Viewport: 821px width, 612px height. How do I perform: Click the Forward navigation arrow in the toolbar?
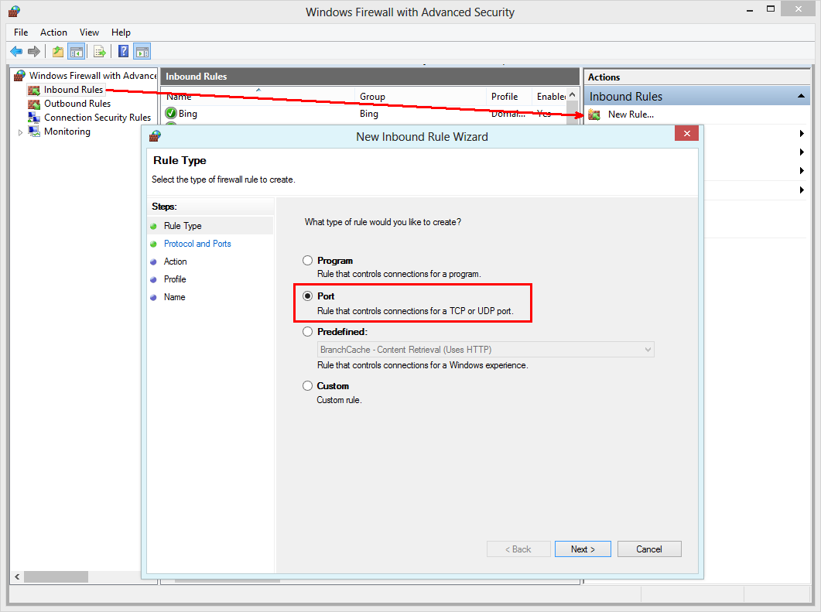(x=34, y=50)
